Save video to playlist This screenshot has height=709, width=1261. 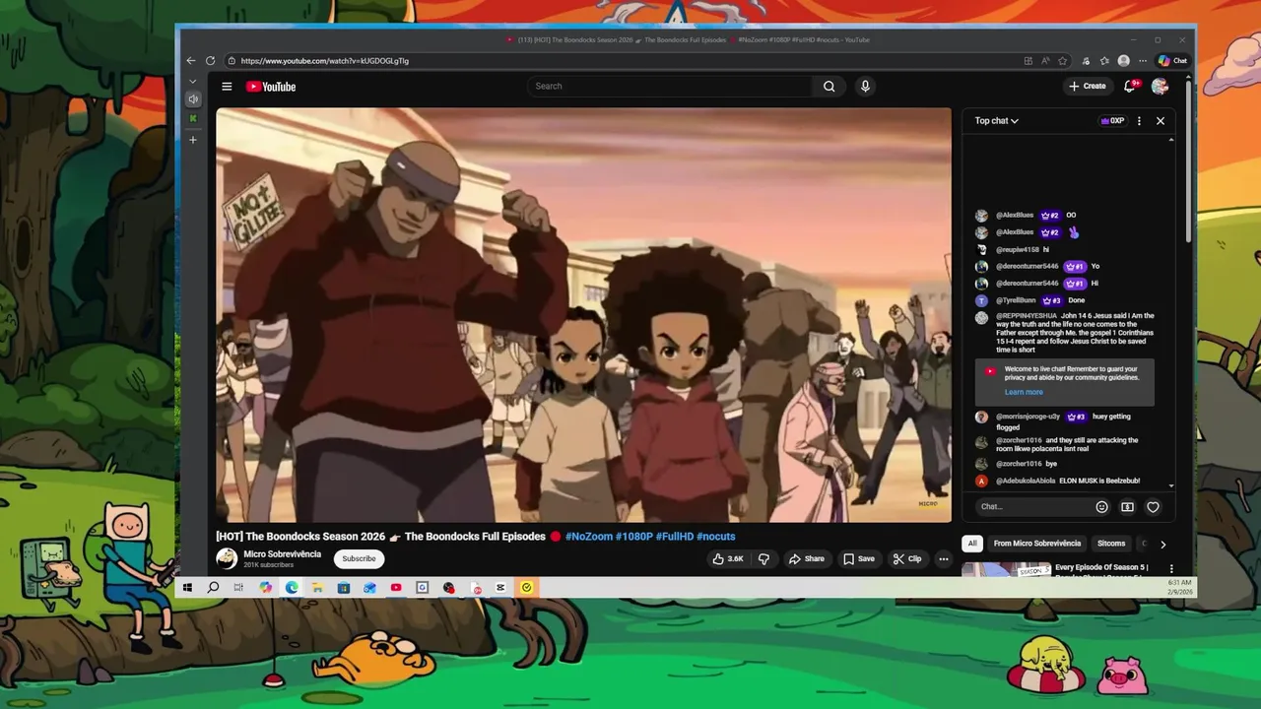(x=858, y=559)
